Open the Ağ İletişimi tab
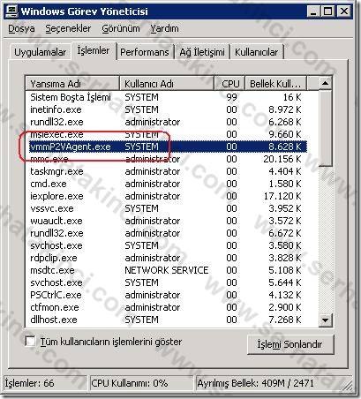The height and width of the screenshot is (399, 361). click(x=202, y=52)
